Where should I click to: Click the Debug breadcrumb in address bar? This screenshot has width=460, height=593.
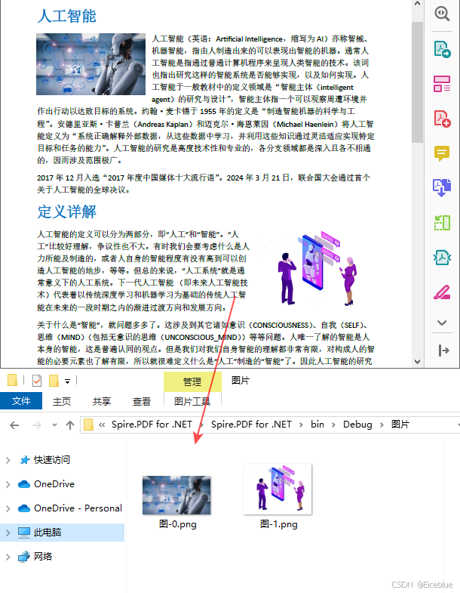click(357, 425)
